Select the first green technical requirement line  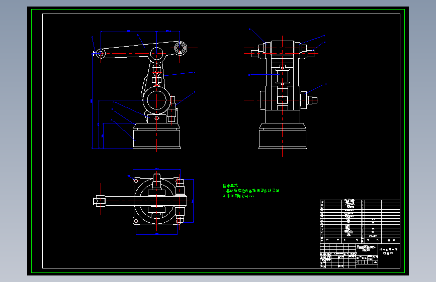pyautogui.click(x=250, y=191)
